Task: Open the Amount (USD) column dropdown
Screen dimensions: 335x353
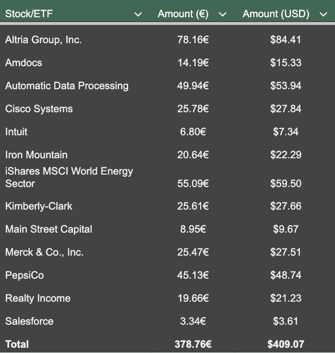Action: pyautogui.click(x=323, y=14)
